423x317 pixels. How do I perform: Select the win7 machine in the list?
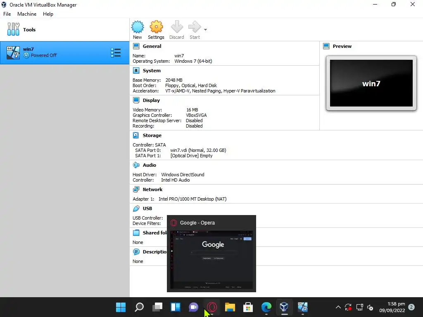[x=65, y=53]
